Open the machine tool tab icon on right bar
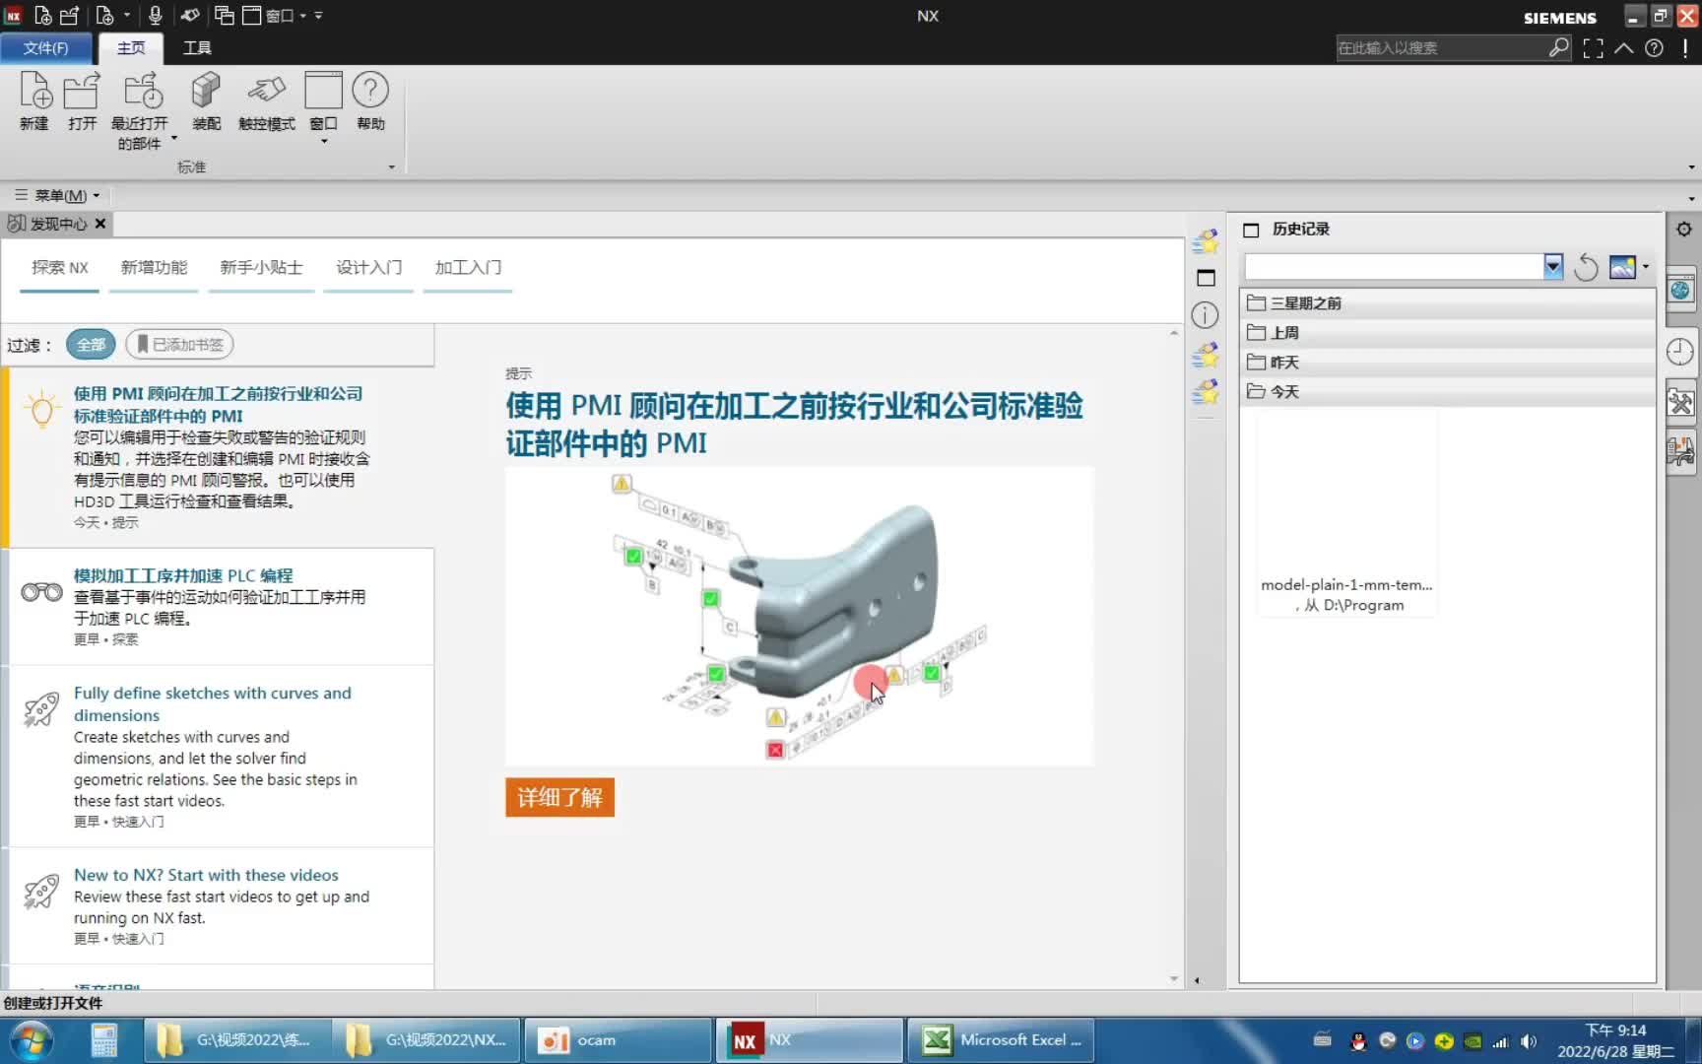This screenshot has height=1064, width=1702. pos(1680,452)
